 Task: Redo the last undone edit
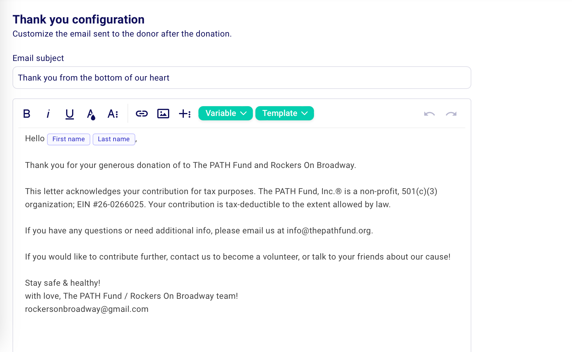[451, 114]
